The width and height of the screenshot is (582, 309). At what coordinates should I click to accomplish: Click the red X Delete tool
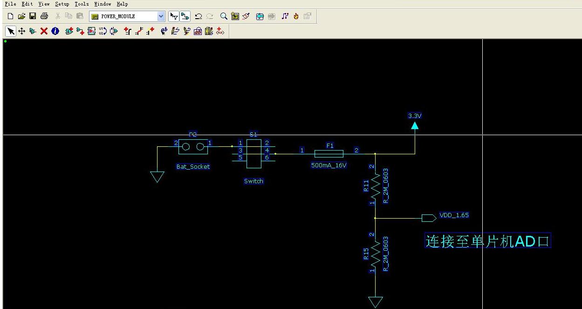coord(44,31)
